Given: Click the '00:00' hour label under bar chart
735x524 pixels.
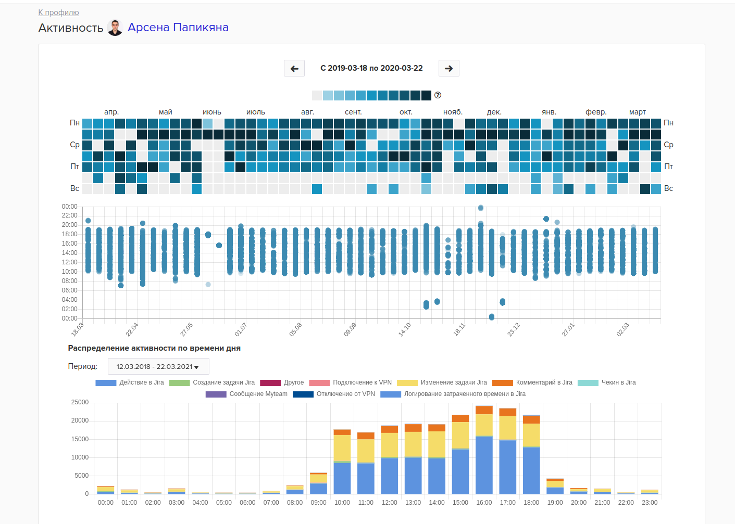Looking at the screenshot, I should coord(106,503).
